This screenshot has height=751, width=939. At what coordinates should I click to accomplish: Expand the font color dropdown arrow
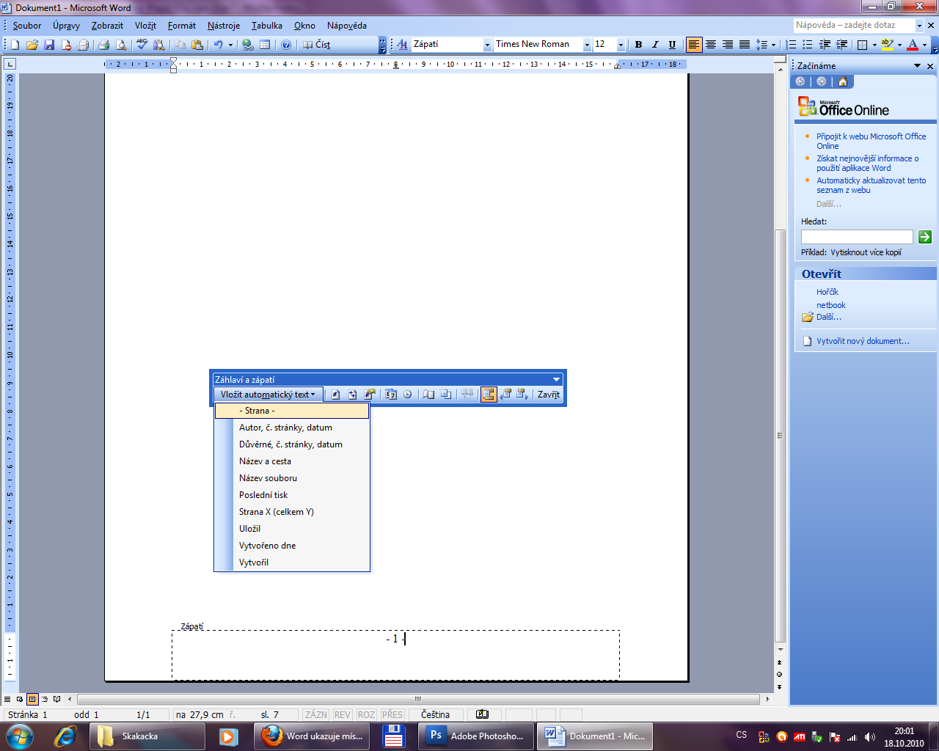tap(924, 45)
